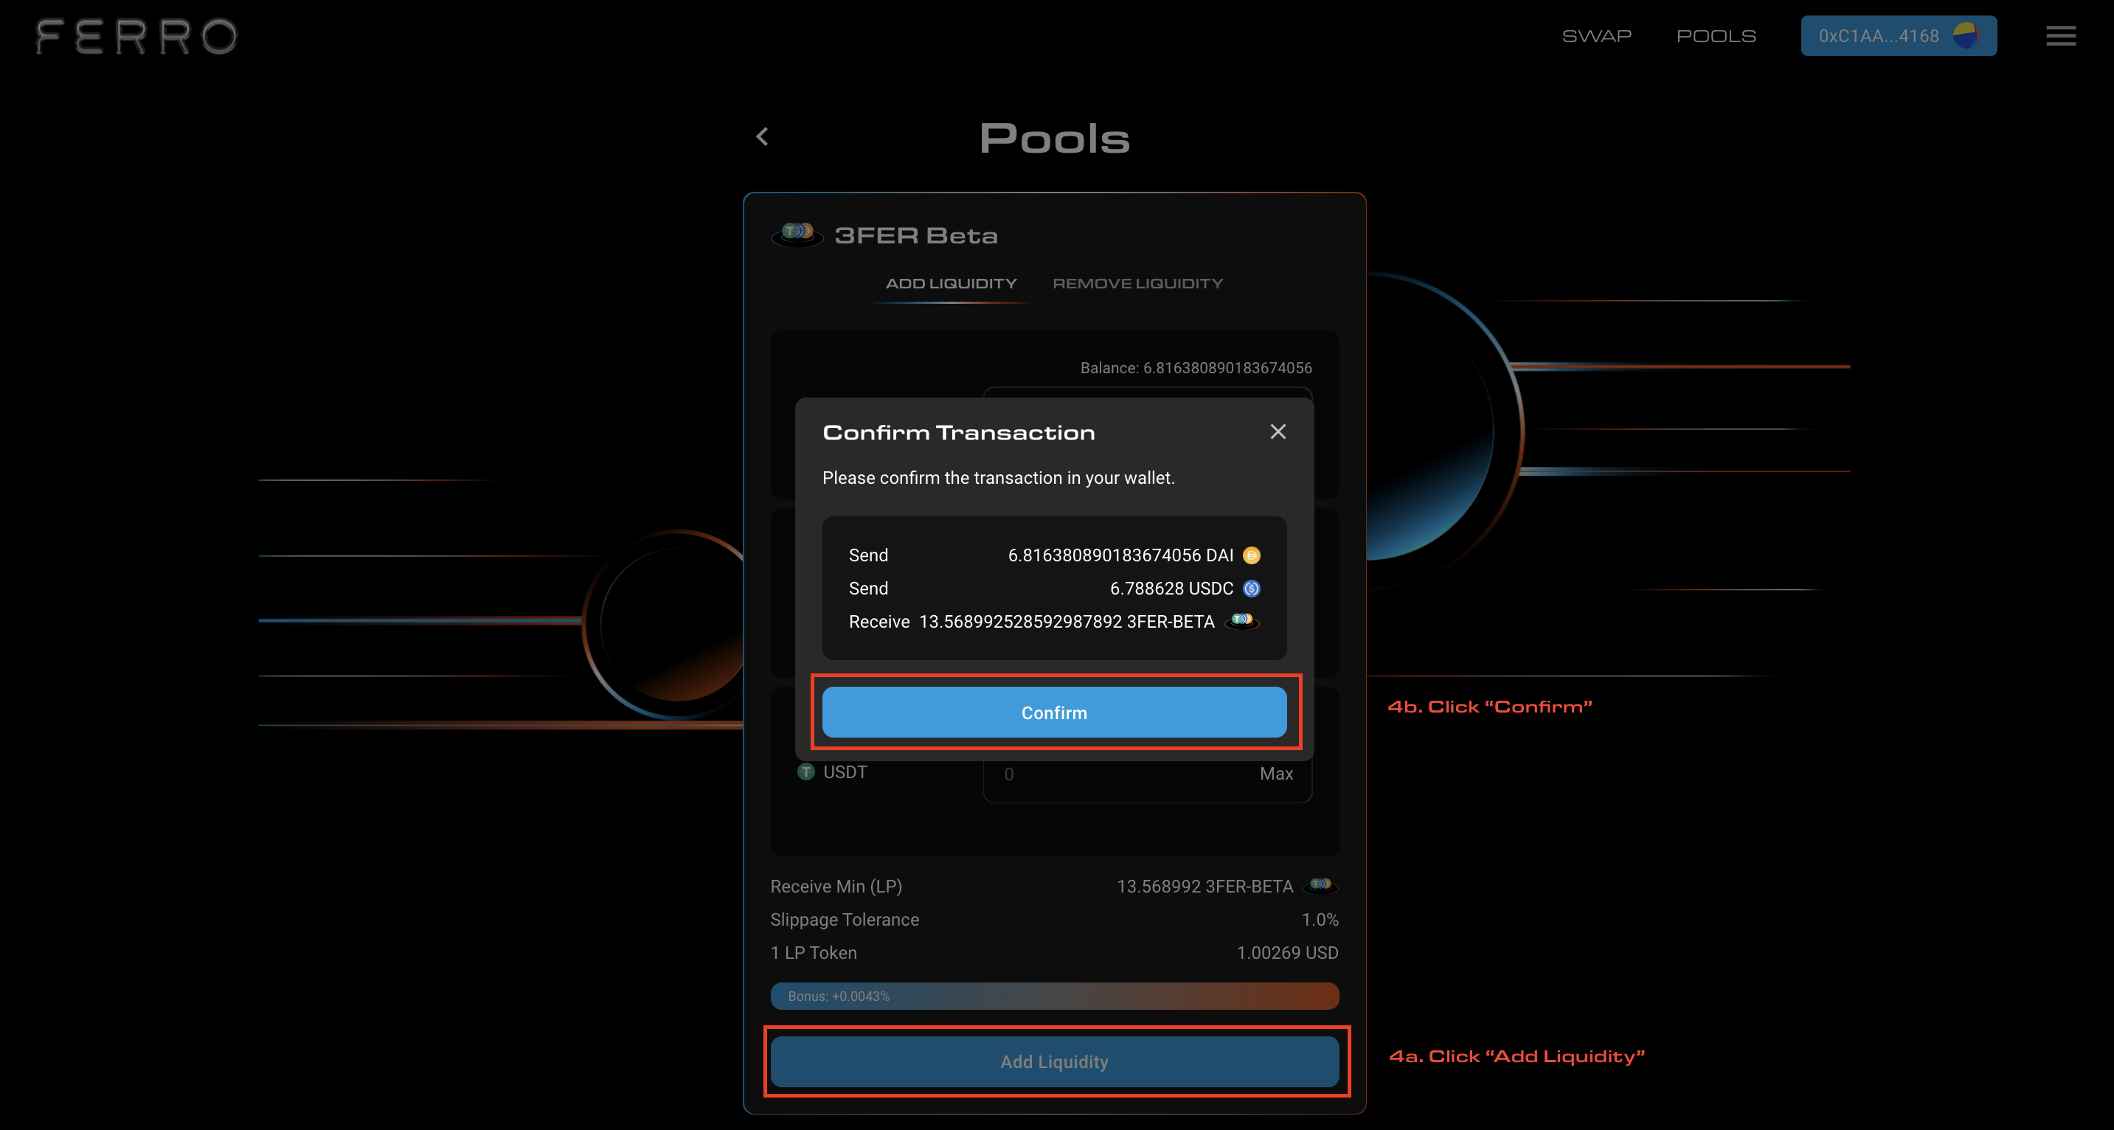
Task: Click the 13.568992 3FER-BETA value
Action: [1205, 887]
